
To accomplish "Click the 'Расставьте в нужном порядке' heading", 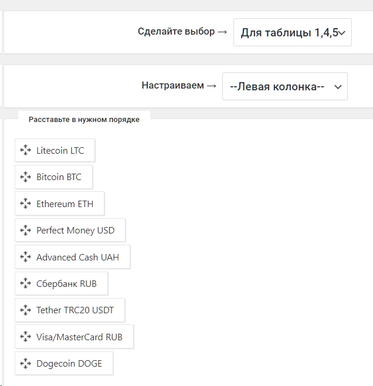I will [84, 119].
